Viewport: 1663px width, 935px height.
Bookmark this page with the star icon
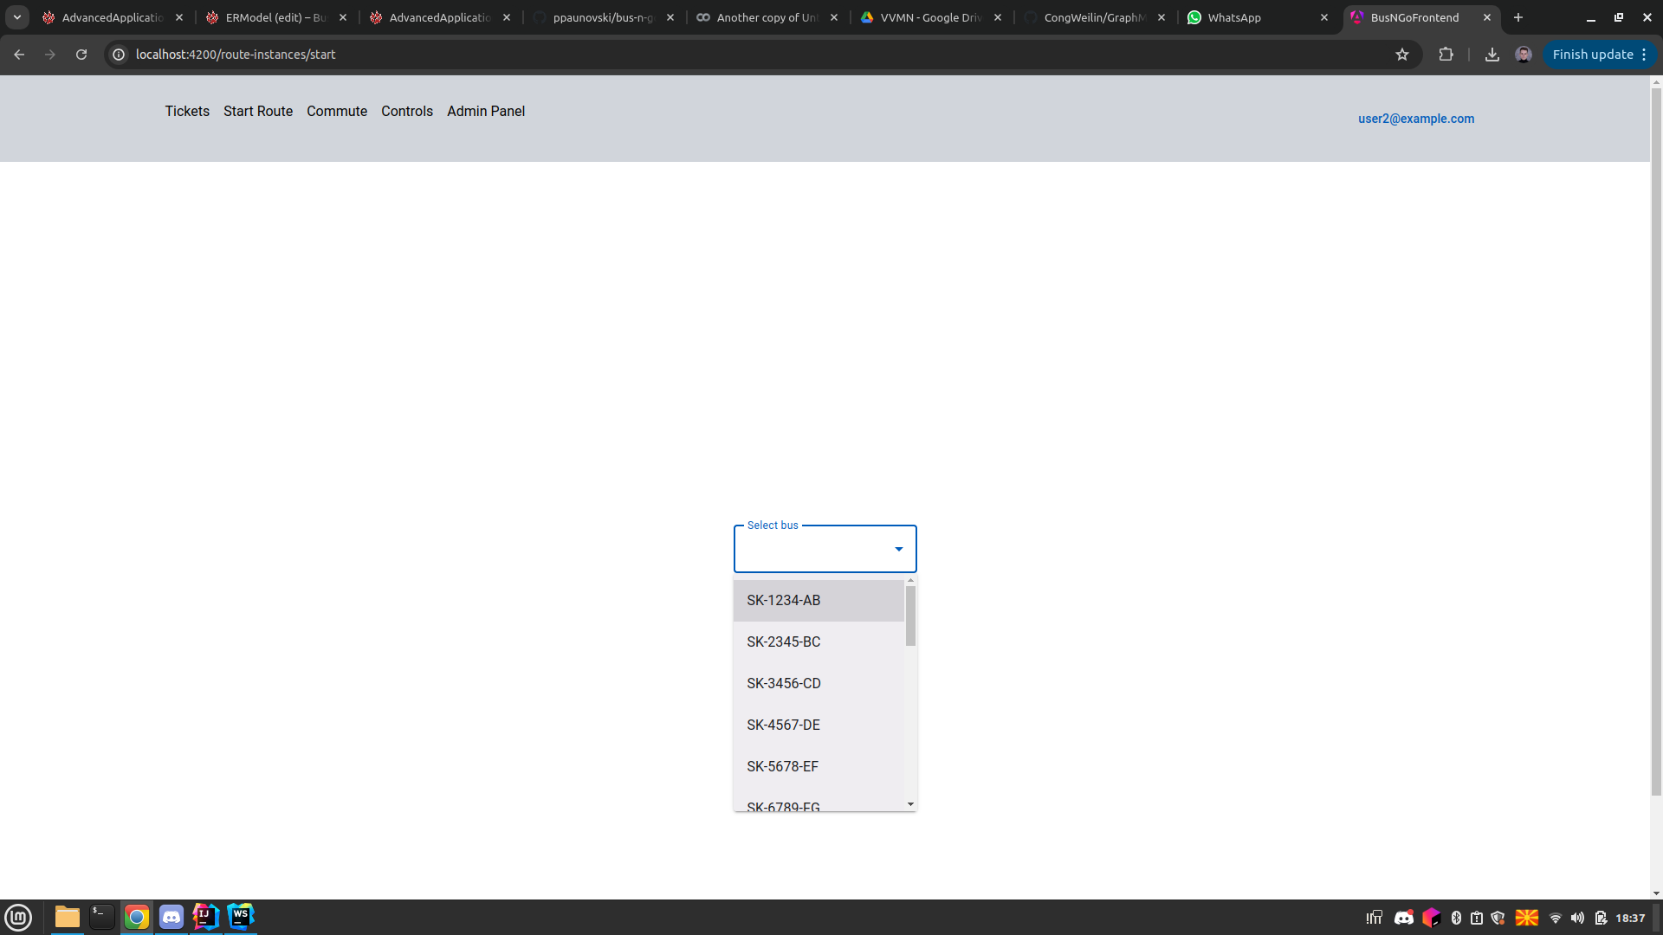pyautogui.click(x=1402, y=55)
